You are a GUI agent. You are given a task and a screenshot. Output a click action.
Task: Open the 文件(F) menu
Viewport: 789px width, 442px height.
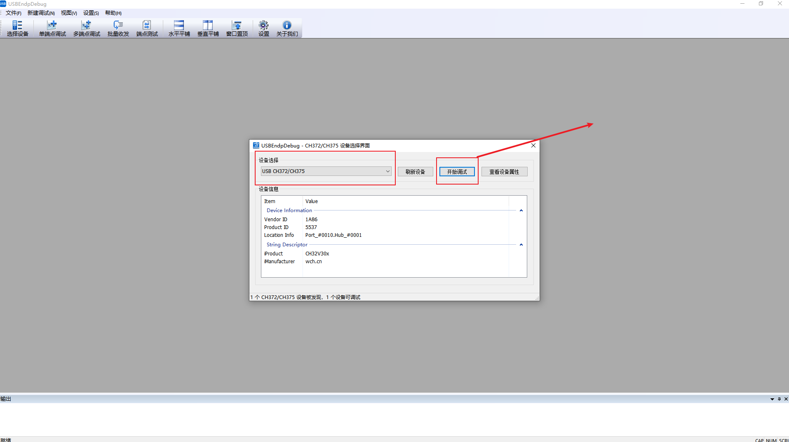[14, 13]
